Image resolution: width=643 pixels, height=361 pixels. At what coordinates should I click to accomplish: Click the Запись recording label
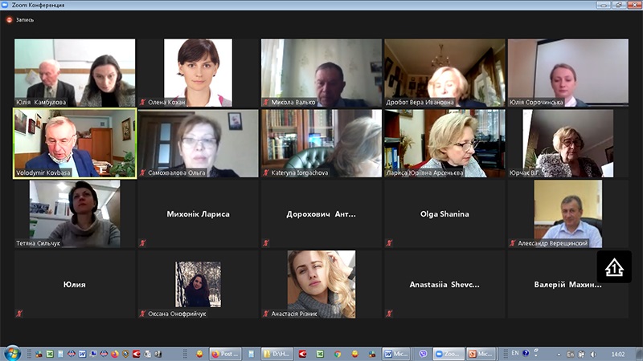(25, 19)
